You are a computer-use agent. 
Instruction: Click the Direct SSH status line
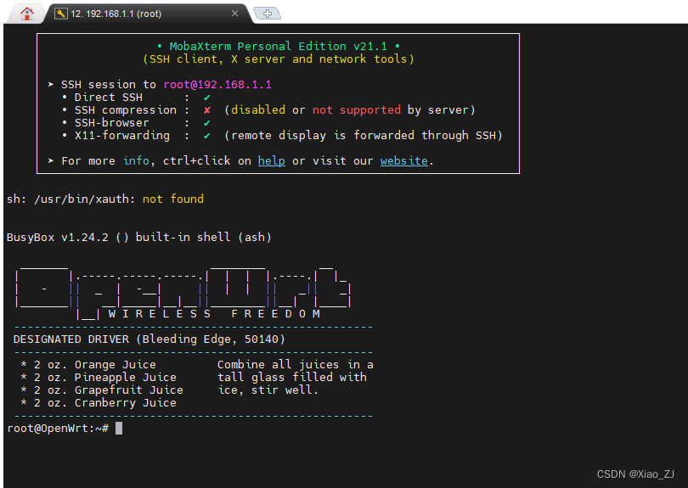[137, 98]
